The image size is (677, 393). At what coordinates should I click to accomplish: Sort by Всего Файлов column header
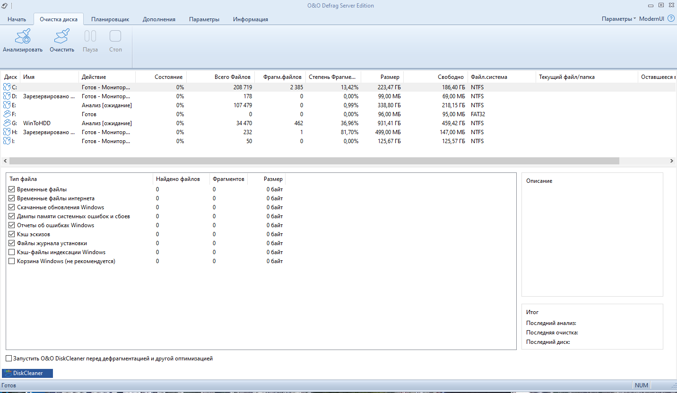tap(221, 77)
